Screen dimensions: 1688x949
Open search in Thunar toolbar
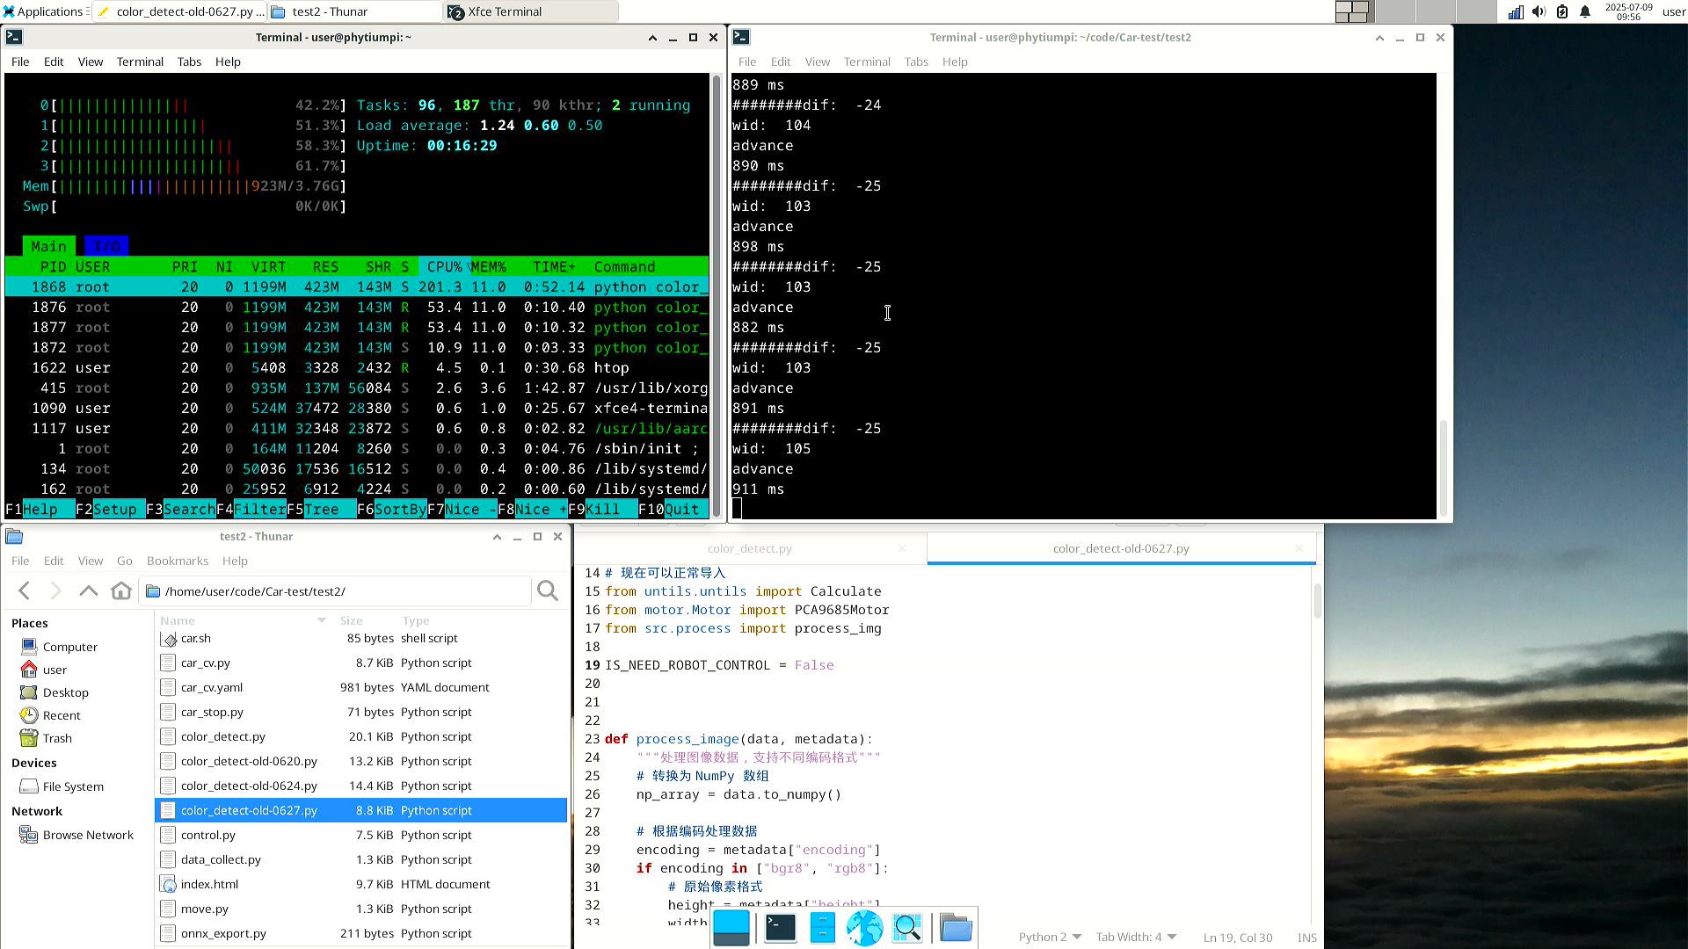[x=548, y=591]
